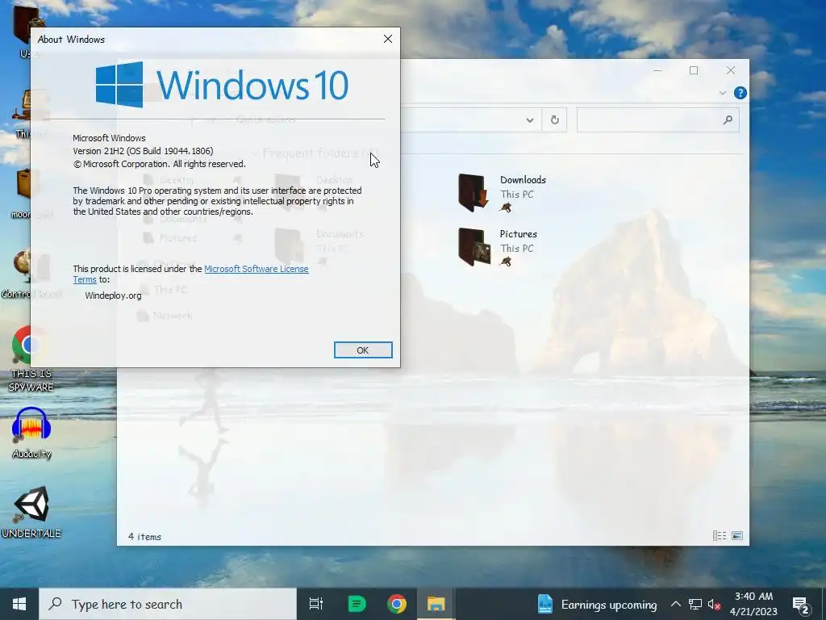This screenshot has width=826, height=620.
Task: Open Task View from taskbar
Action: [316, 604]
